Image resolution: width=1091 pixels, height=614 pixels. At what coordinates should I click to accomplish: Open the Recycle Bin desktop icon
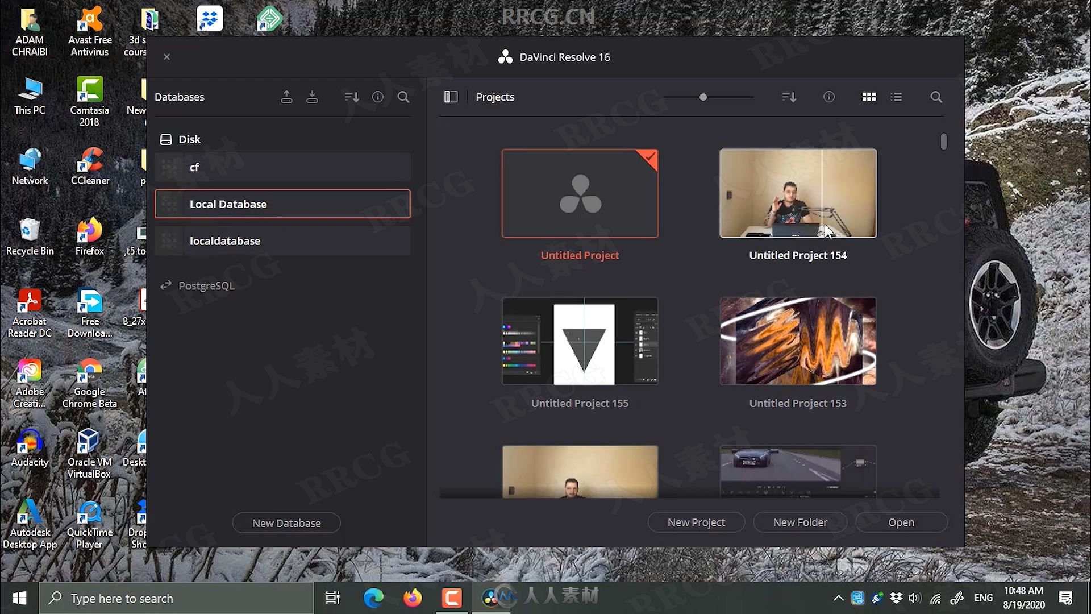tap(30, 237)
